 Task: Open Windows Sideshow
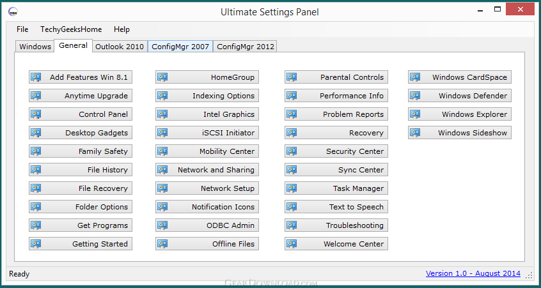460,133
